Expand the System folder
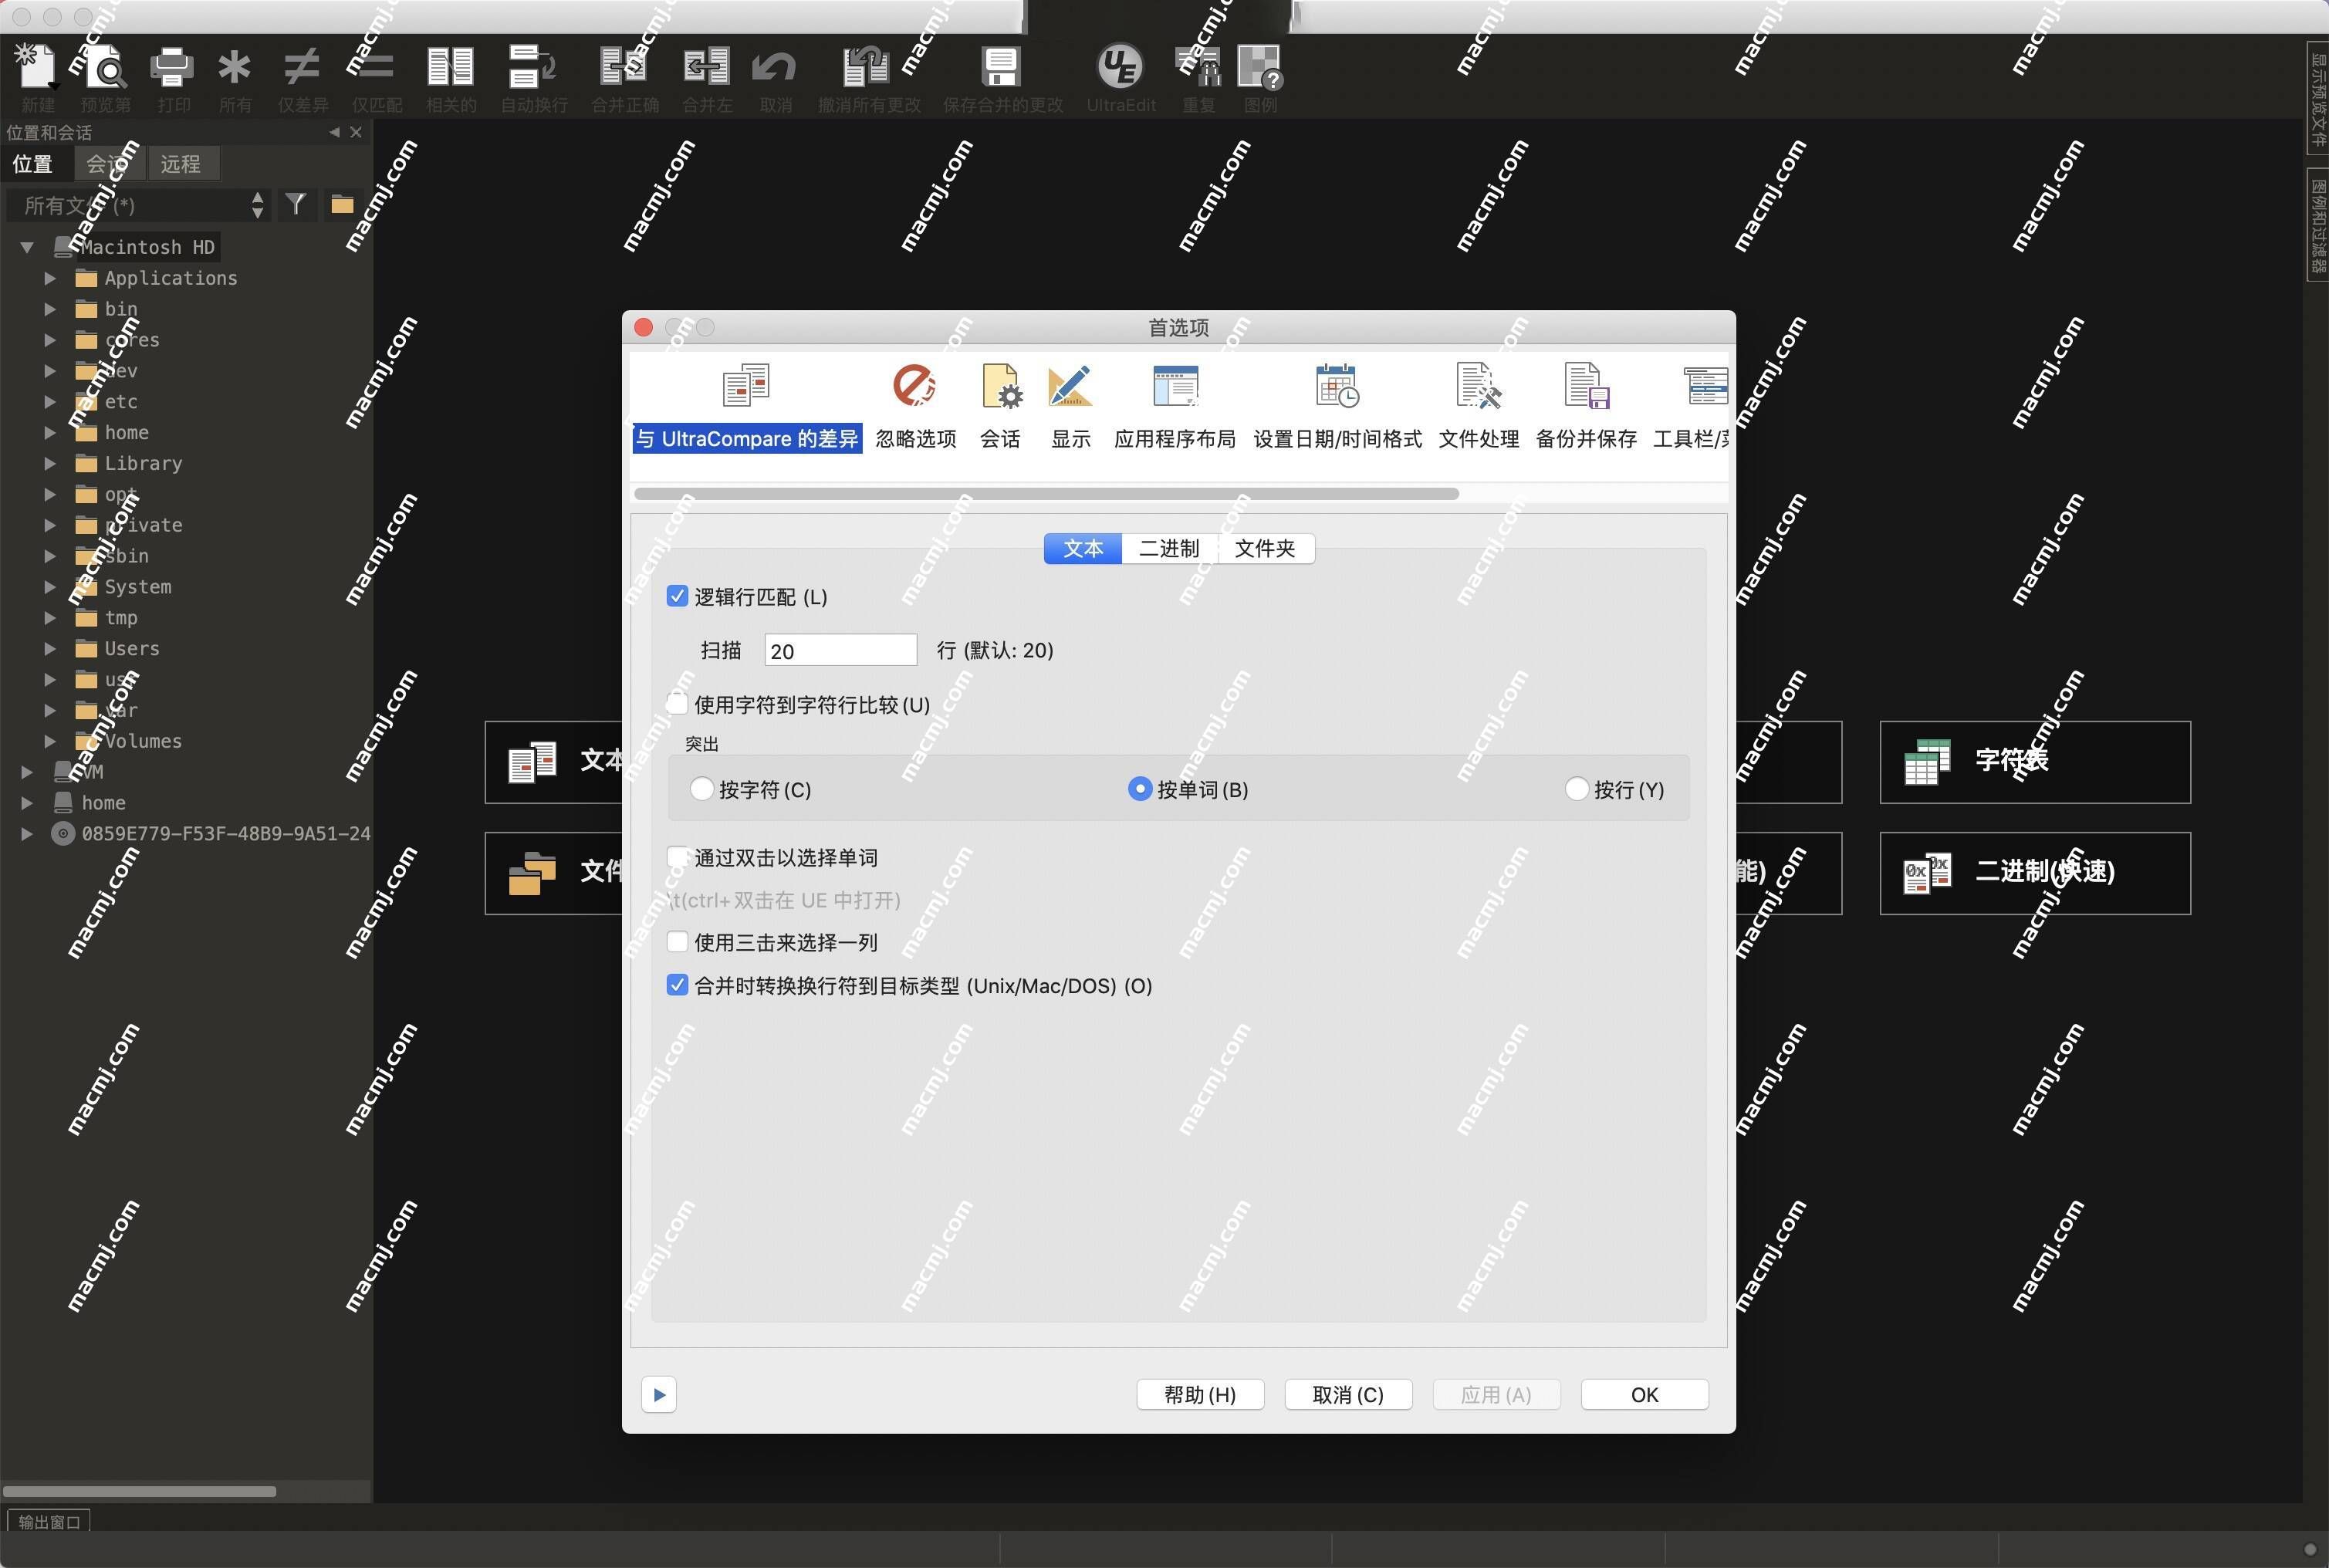Viewport: 2329px width, 1568px height. pyautogui.click(x=50, y=586)
